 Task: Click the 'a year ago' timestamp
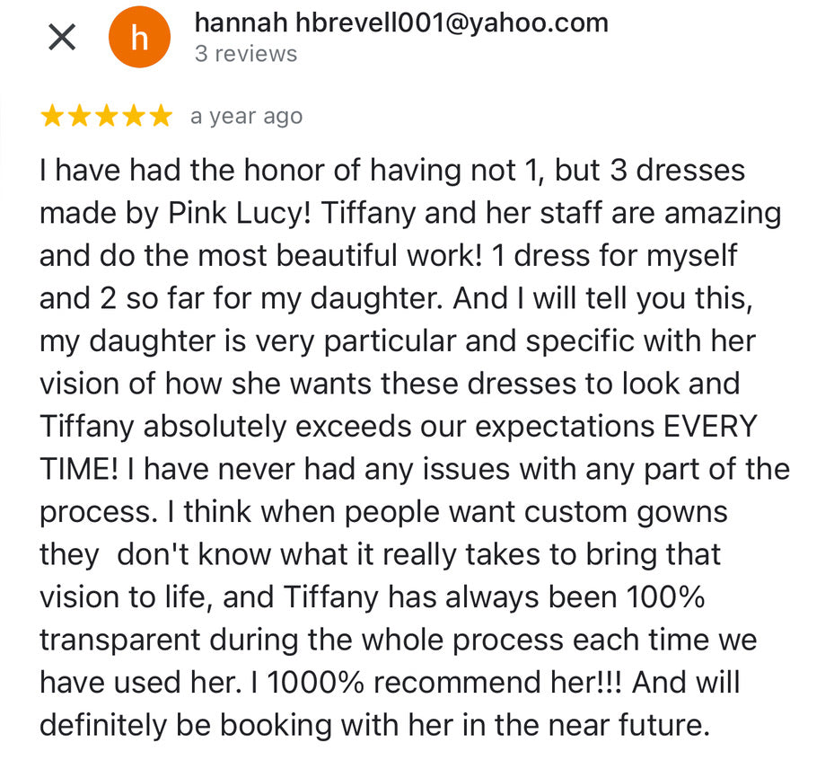click(246, 117)
